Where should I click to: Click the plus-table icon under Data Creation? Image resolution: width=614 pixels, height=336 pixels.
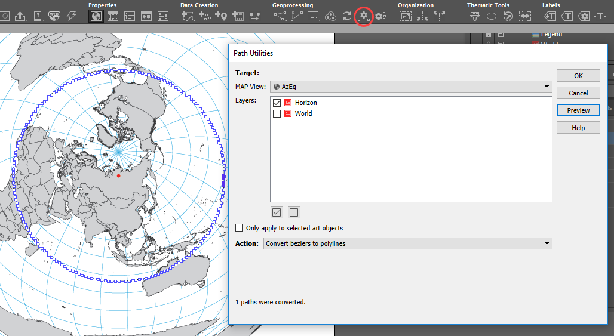coord(238,16)
